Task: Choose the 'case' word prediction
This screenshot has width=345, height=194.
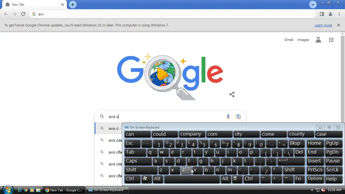Action: (x=329, y=134)
